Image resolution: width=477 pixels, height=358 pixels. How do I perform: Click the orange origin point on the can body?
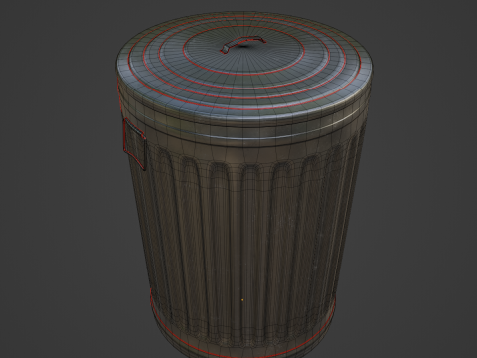pyautogui.click(x=242, y=300)
